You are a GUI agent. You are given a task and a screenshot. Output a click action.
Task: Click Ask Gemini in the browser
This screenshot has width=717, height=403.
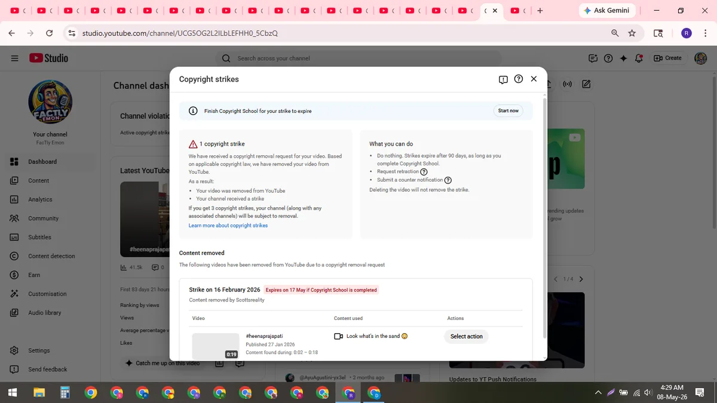(606, 10)
